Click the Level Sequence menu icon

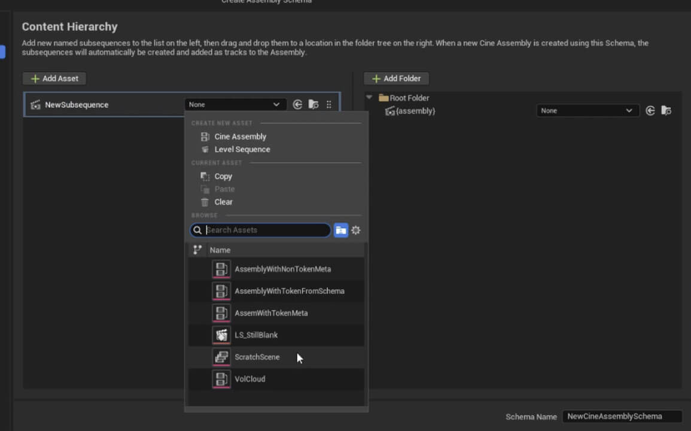click(205, 150)
